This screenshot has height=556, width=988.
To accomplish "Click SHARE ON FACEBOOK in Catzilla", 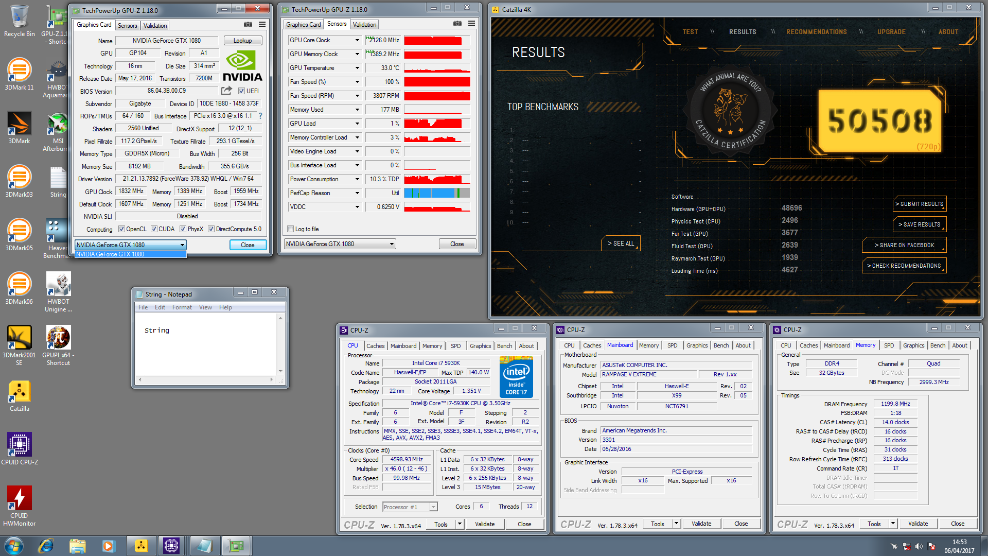I will click(904, 245).
